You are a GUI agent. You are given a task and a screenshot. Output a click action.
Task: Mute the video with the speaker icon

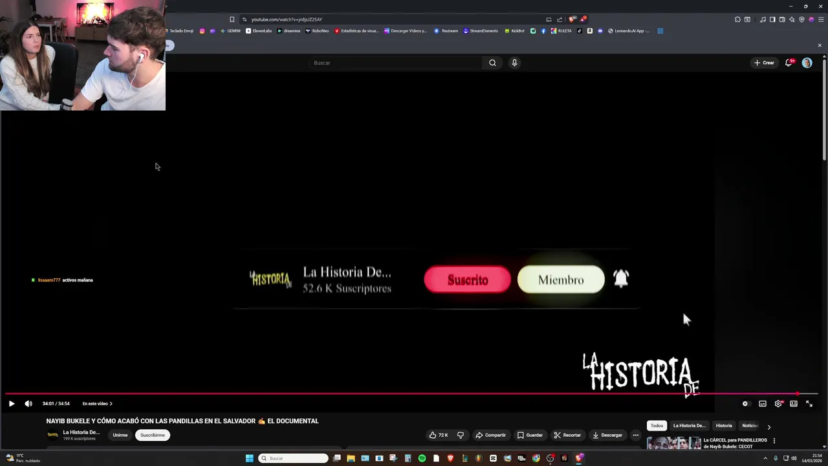click(x=28, y=404)
